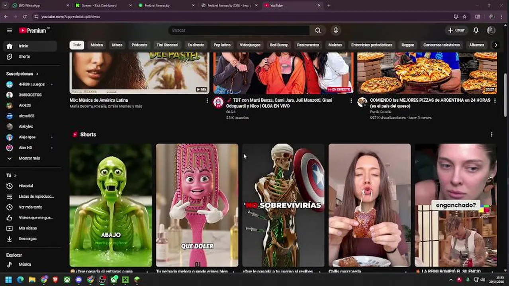Play the NO SOBREVIVIRÍAS skeleton short
Viewport: 509px width, 286px height.
click(x=283, y=205)
